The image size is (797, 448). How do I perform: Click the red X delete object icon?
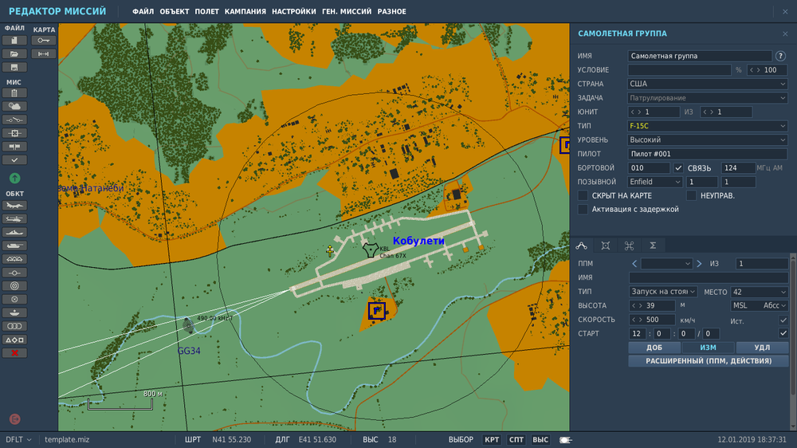point(14,353)
